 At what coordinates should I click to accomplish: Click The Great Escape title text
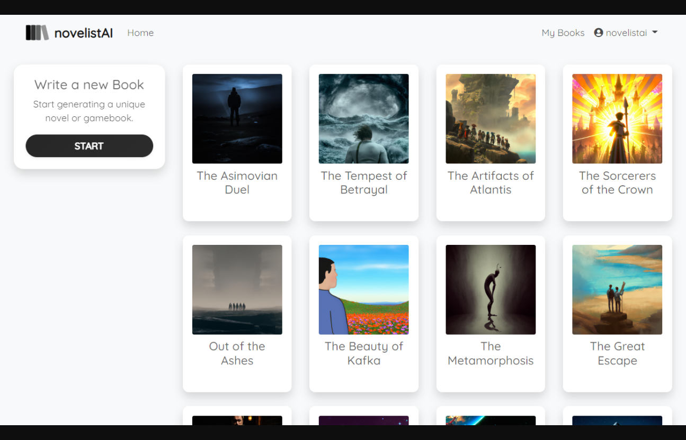point(617,353)
